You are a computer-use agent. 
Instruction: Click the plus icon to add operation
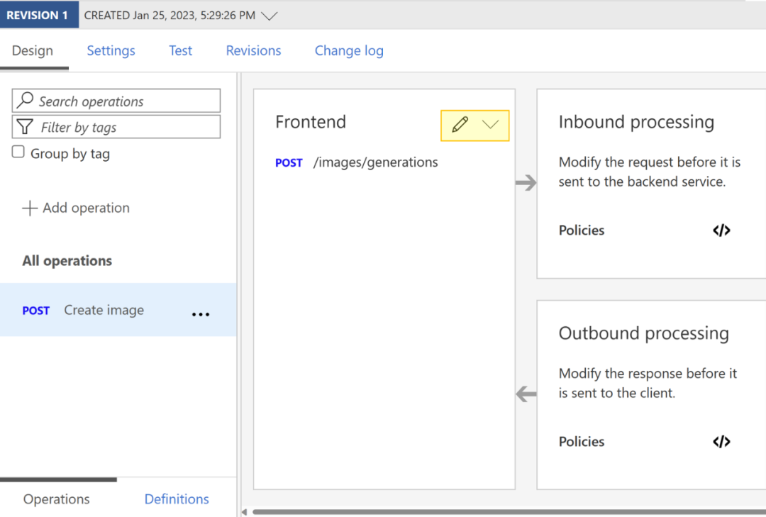(29, 208)
